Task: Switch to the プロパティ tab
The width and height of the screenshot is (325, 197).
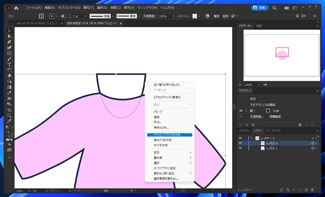Action: 244,131
